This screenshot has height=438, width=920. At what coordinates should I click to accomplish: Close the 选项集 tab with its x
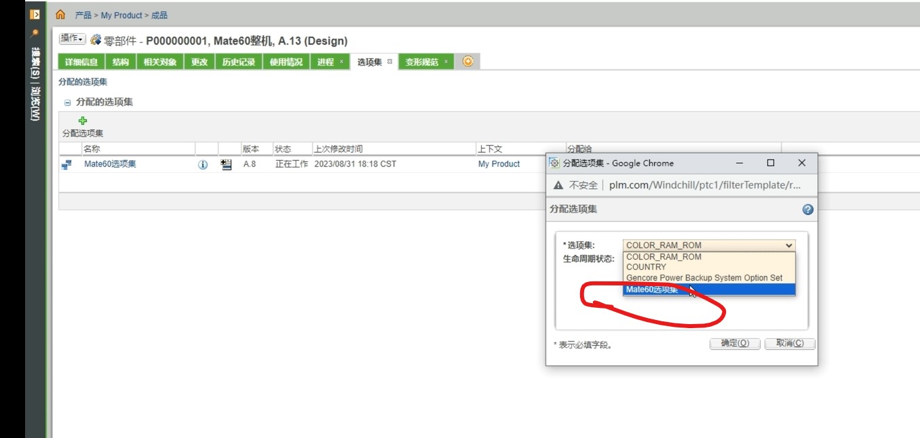coord(389,62)
